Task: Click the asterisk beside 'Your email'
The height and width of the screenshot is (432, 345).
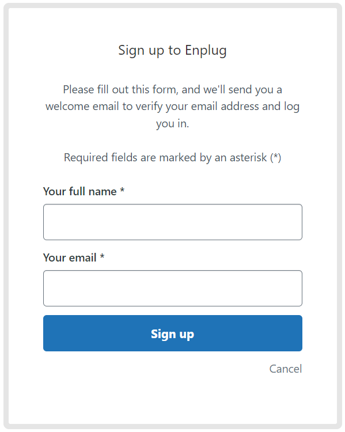Action: (102, 256)
